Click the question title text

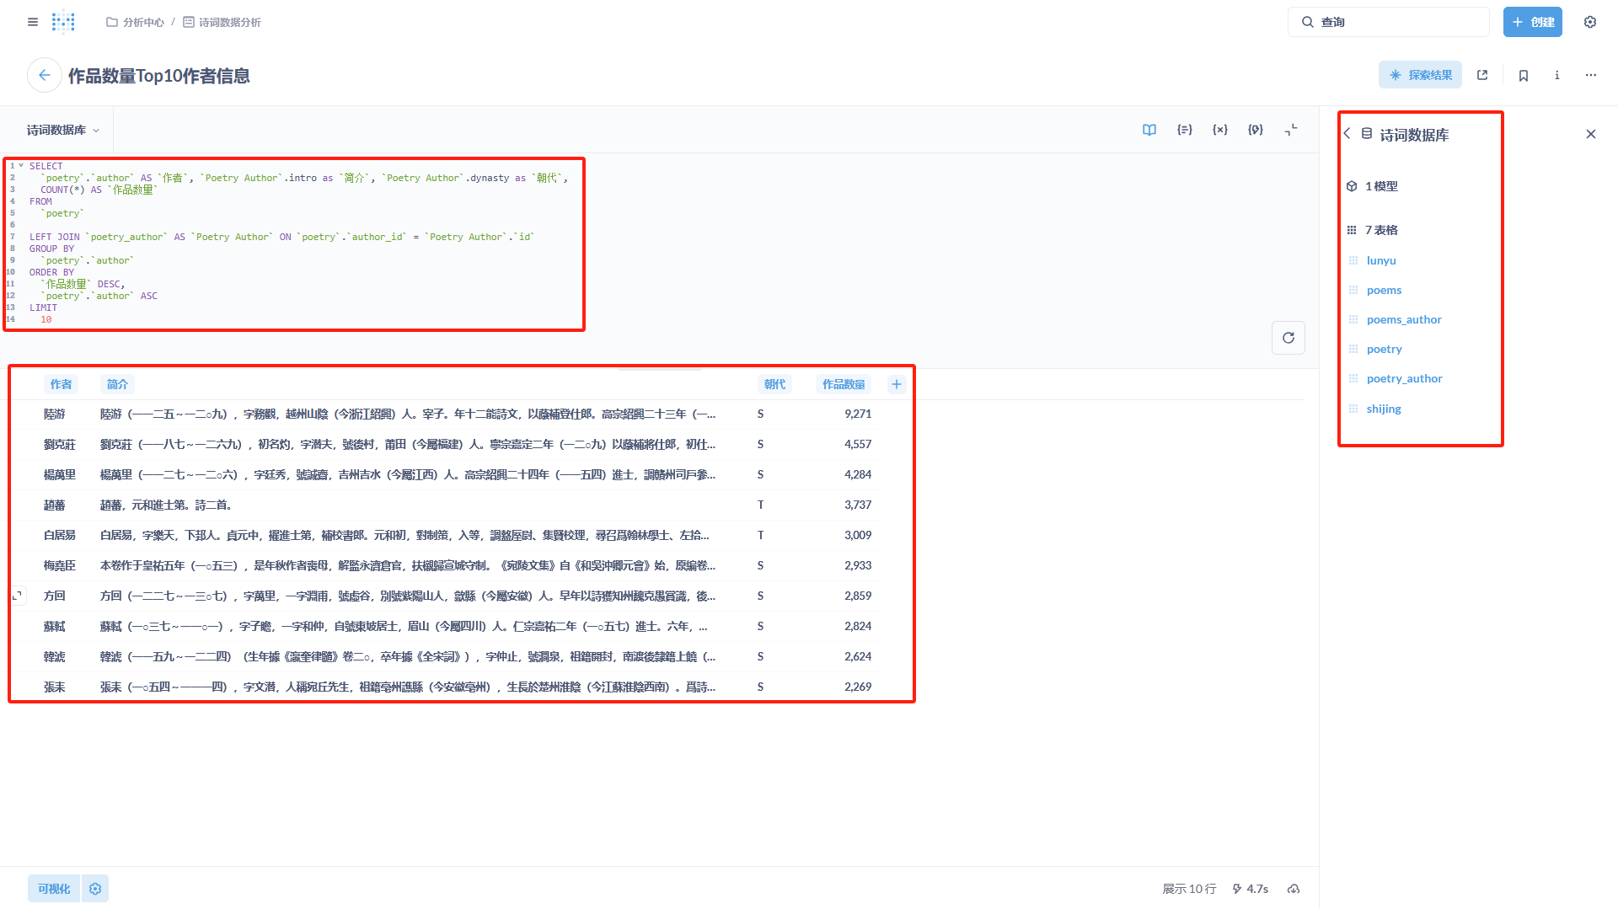pyautogui.click(x=158, y=76)
